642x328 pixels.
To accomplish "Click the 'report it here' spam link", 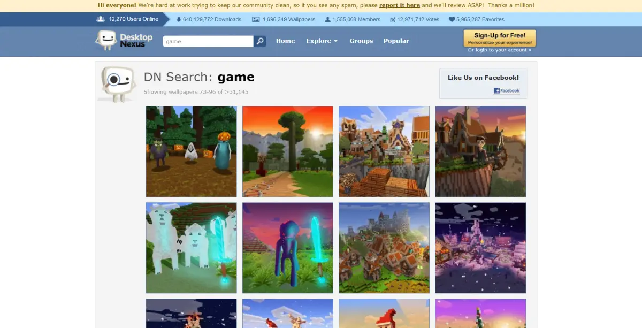I will click(400, 5).
